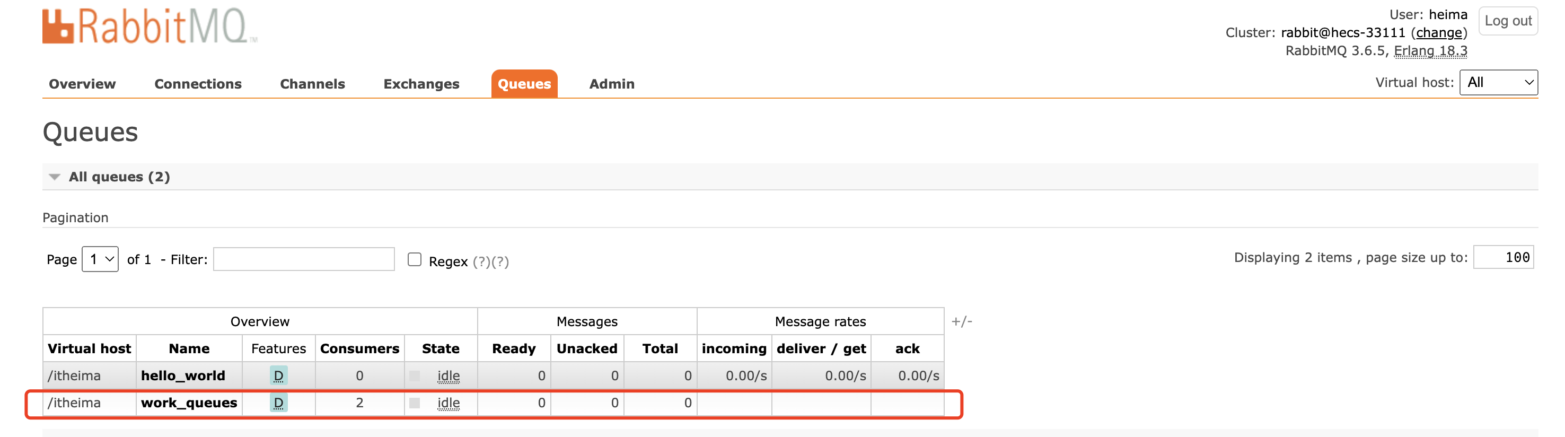Collapse the All queues section
1565x437 pixels.
coord(55,177)
